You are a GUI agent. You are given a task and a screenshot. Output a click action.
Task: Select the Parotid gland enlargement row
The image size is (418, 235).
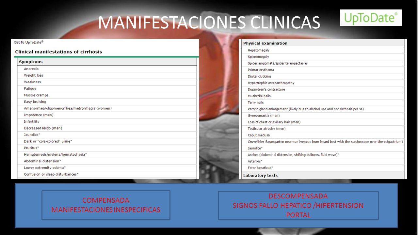click(x=323, y=109)
